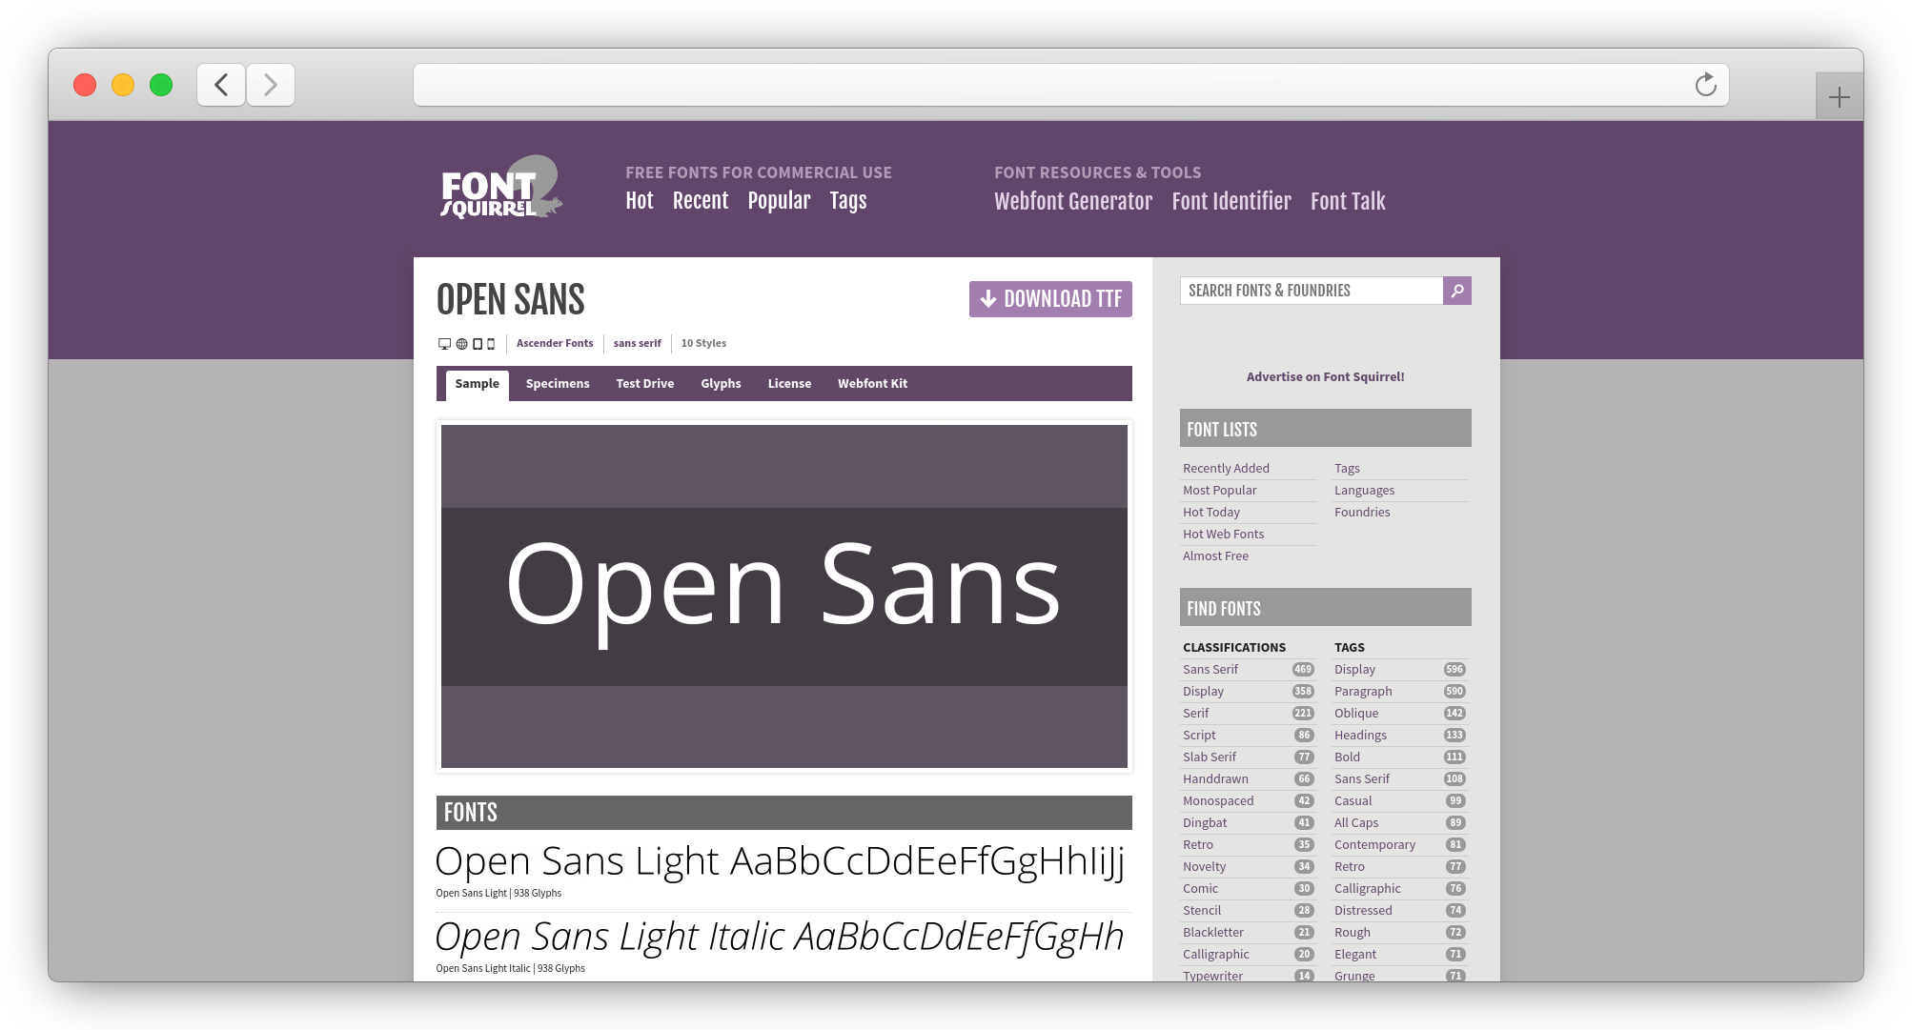
Task: Select the Sample tab
Action: (477, 384)
